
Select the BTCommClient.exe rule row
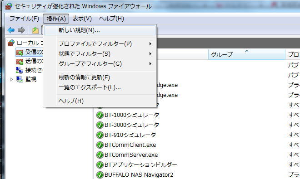[197, 145]
